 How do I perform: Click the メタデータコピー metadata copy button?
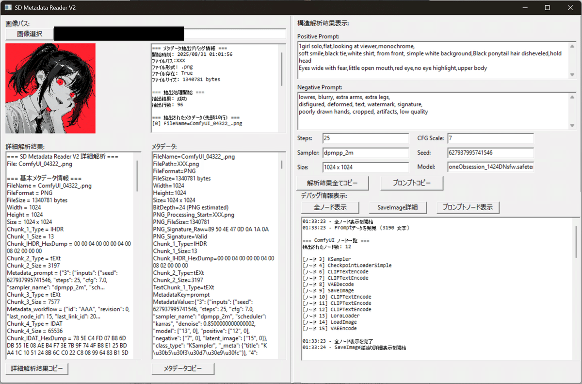coord(183,368)
